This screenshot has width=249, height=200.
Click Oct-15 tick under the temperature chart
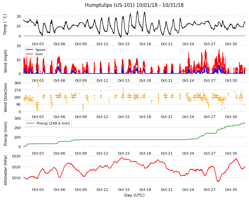[124, 44]
